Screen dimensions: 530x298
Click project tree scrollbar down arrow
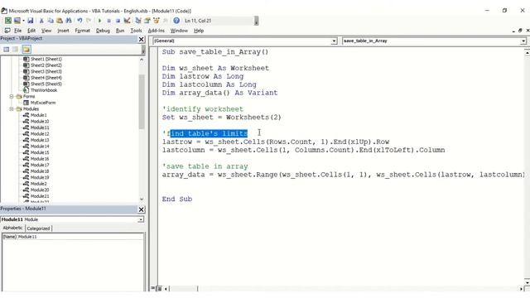(142, 199)
